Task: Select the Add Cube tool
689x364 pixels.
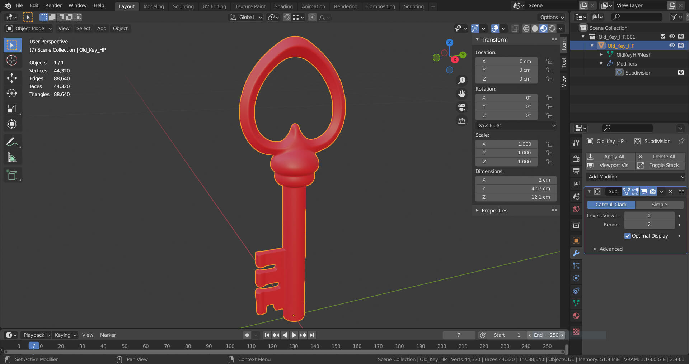Action: (x=12, y=175)
